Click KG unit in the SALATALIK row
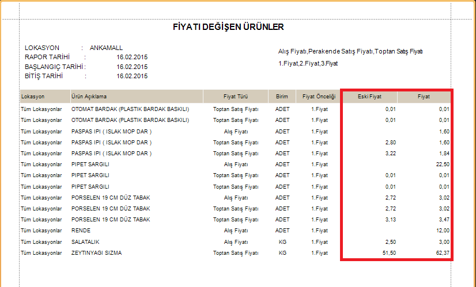 [x=282, y=242]
